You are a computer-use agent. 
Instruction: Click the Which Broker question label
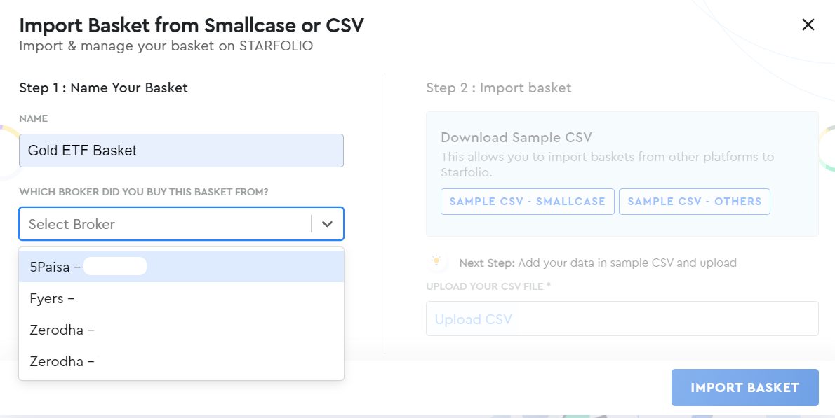(144, 193)
